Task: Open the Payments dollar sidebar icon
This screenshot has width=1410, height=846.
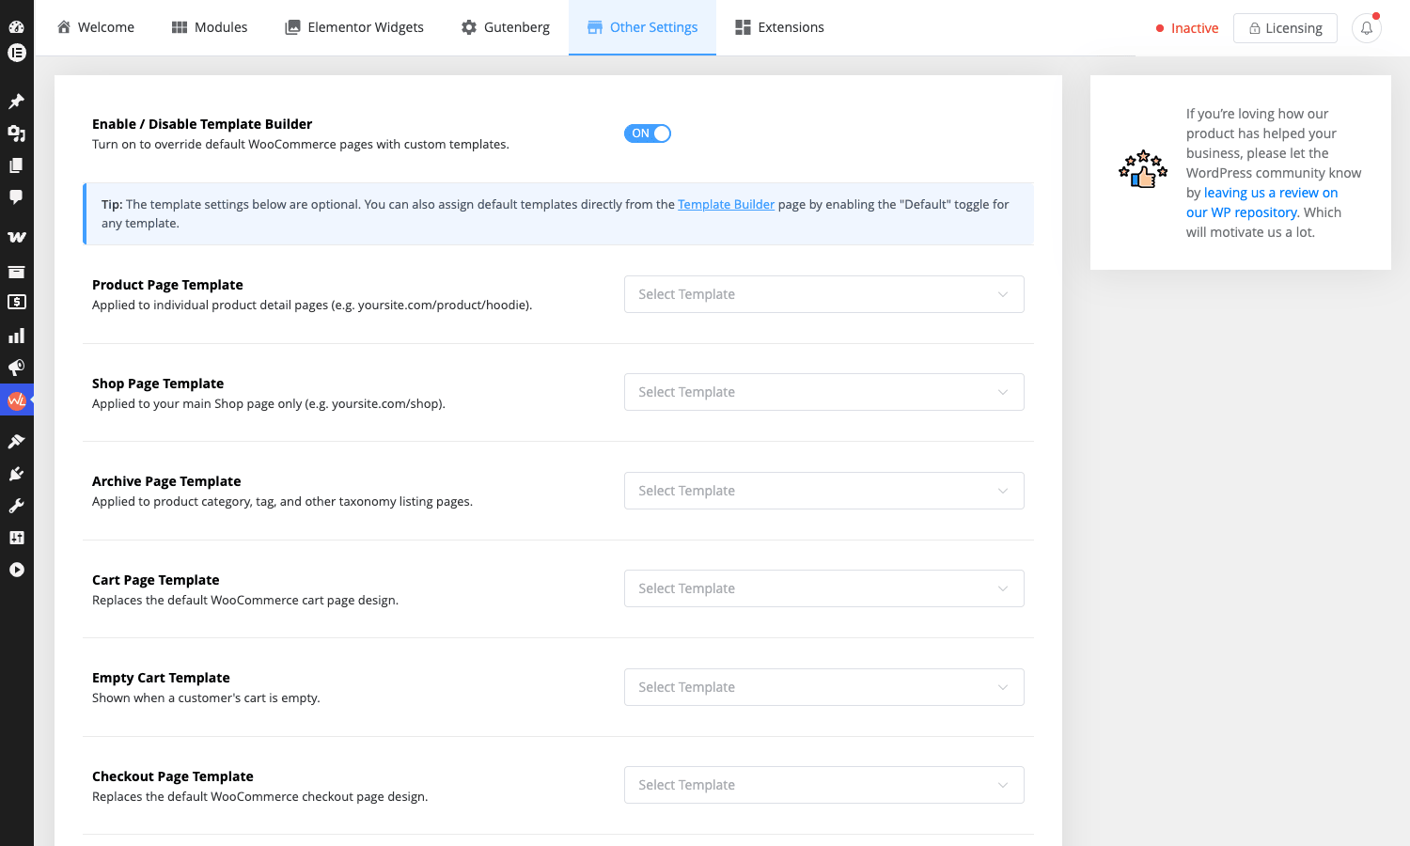Action: coord(16,302)
